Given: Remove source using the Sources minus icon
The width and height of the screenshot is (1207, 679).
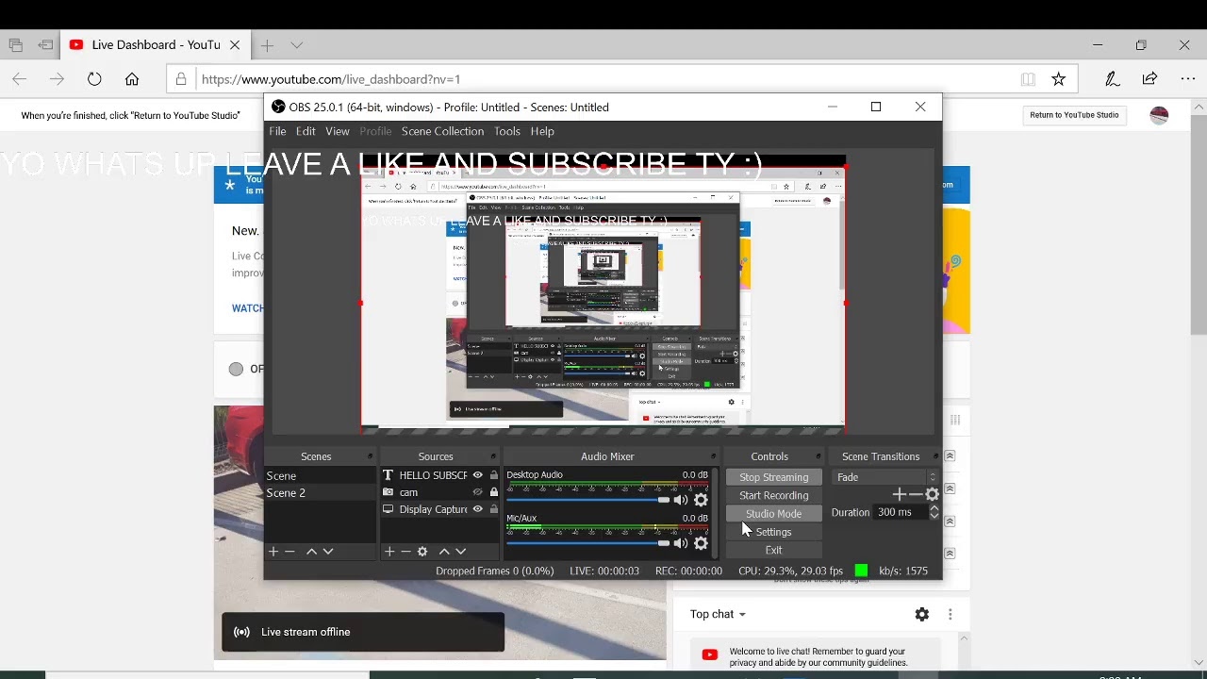Looking at the screenshot, I should click(405, 552).
